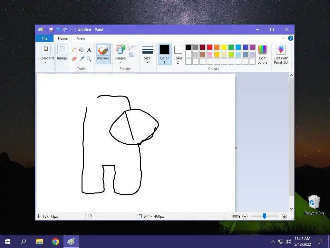
Task: Pick the purple color swatch
Action: pyautogui.click(x=252, y=47)
